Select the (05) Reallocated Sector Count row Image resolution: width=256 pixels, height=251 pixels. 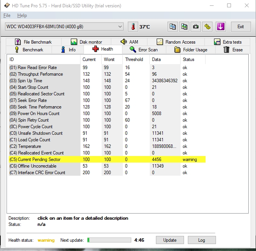pos(107,94)
